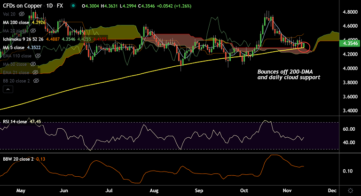The width and height of the screenshot is (361, 196).
Task: Show the hidden MA 50 close indicator
Action: 33,64
